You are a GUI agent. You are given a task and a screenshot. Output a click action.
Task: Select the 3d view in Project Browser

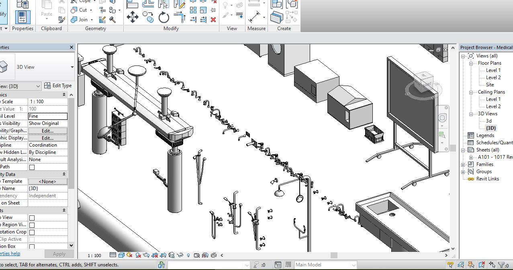488,121
